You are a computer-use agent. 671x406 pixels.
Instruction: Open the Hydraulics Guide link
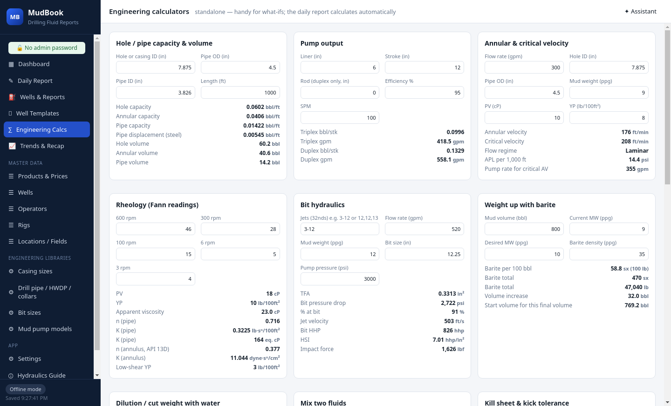pyautogui.click(x=47, y=375)
